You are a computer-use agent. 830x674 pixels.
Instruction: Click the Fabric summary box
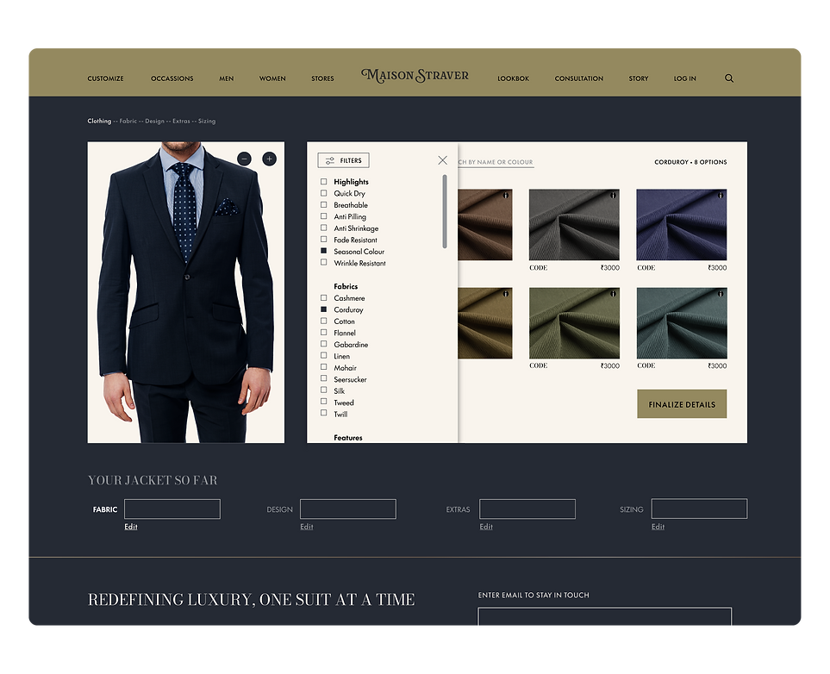coord(172,509)
